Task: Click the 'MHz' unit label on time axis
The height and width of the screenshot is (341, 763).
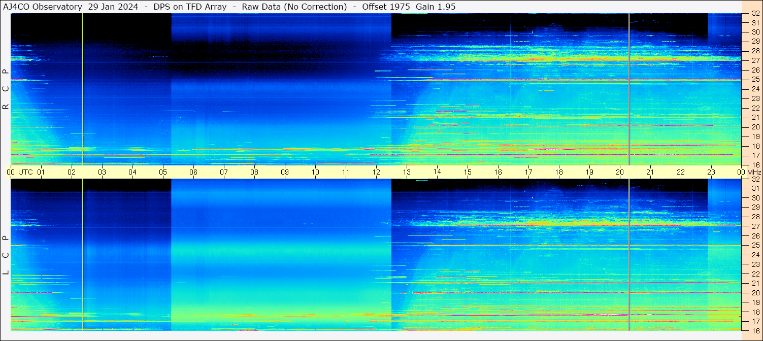Action: pyautogui.click(x=754, y=172)
